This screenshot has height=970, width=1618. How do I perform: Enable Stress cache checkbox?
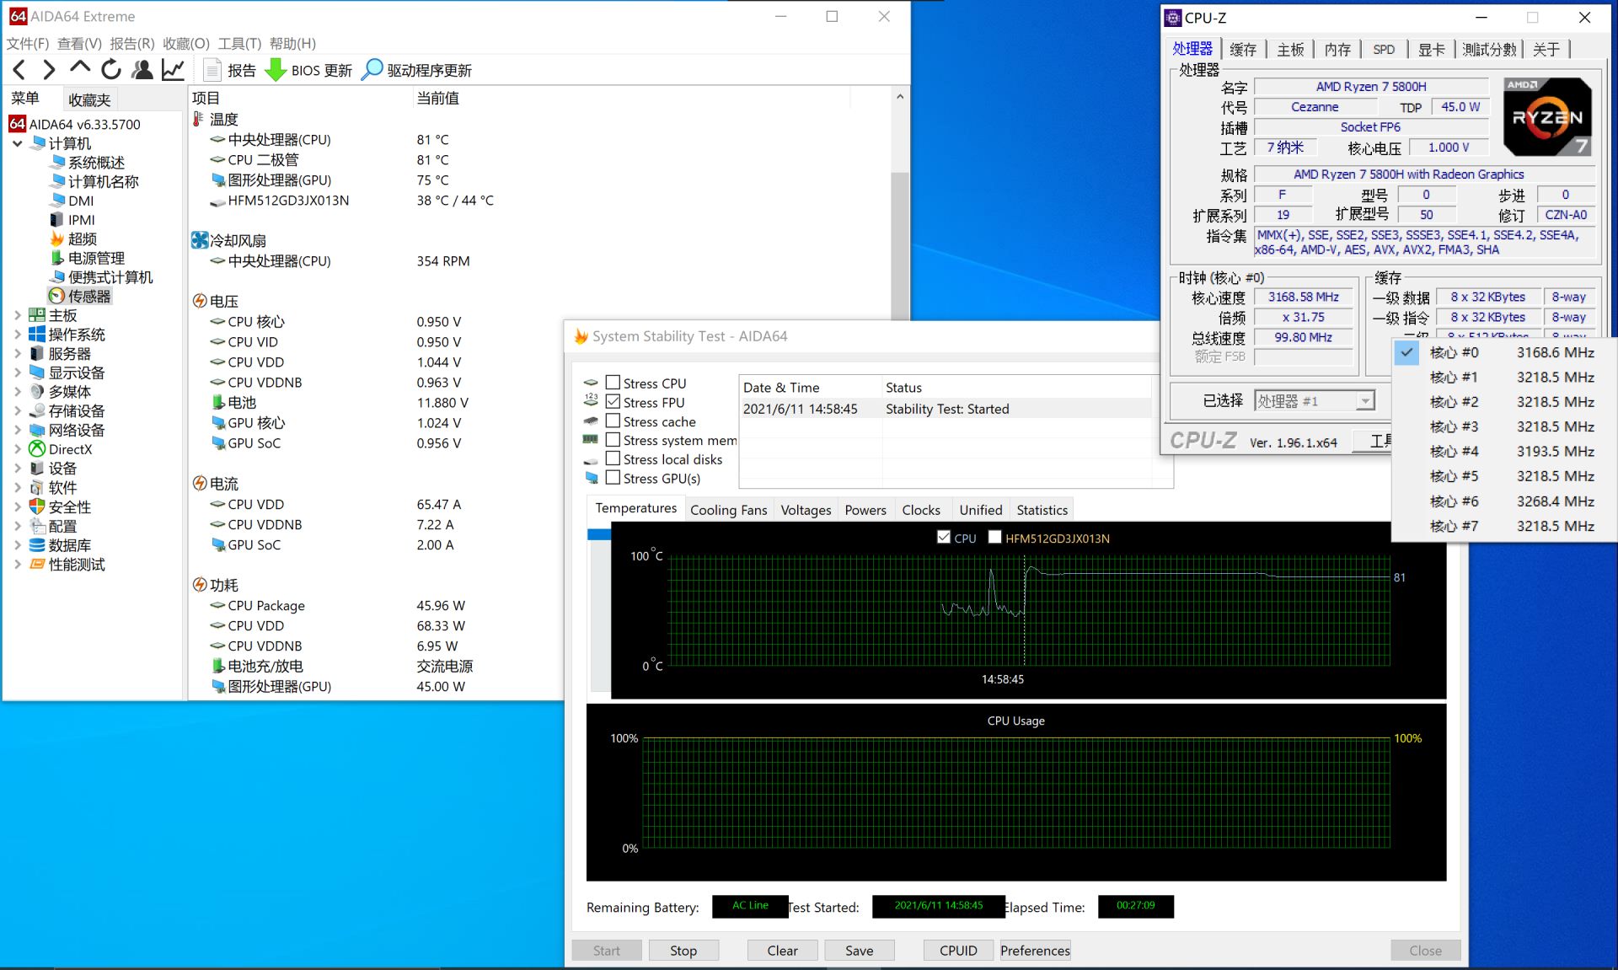click(613, 421)
